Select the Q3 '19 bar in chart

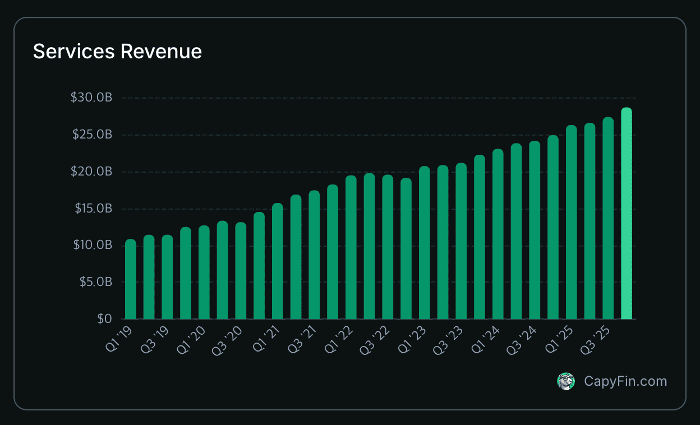pyautogui.click(x=167, y=277)
